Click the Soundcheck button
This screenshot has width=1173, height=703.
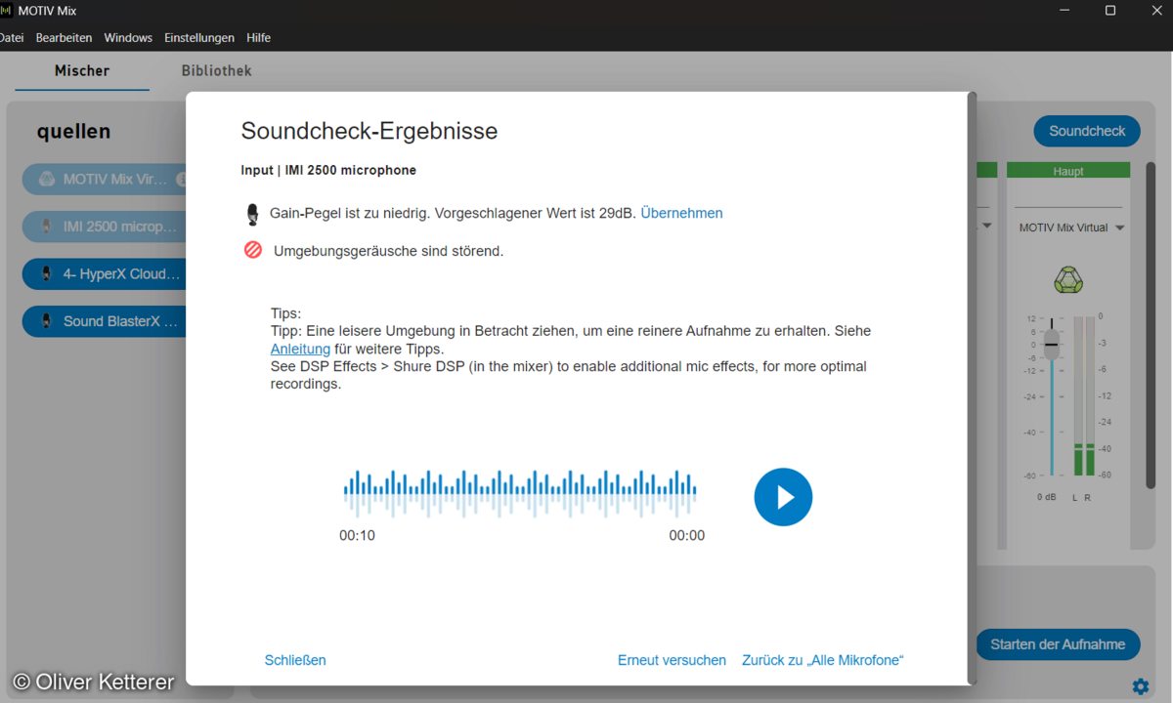coord(1087,131)
